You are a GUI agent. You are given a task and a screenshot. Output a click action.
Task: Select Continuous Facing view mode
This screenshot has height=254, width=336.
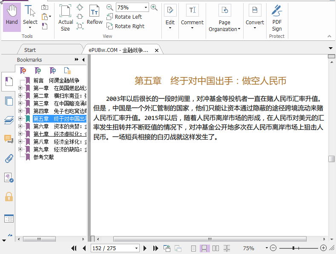point(227,248)
